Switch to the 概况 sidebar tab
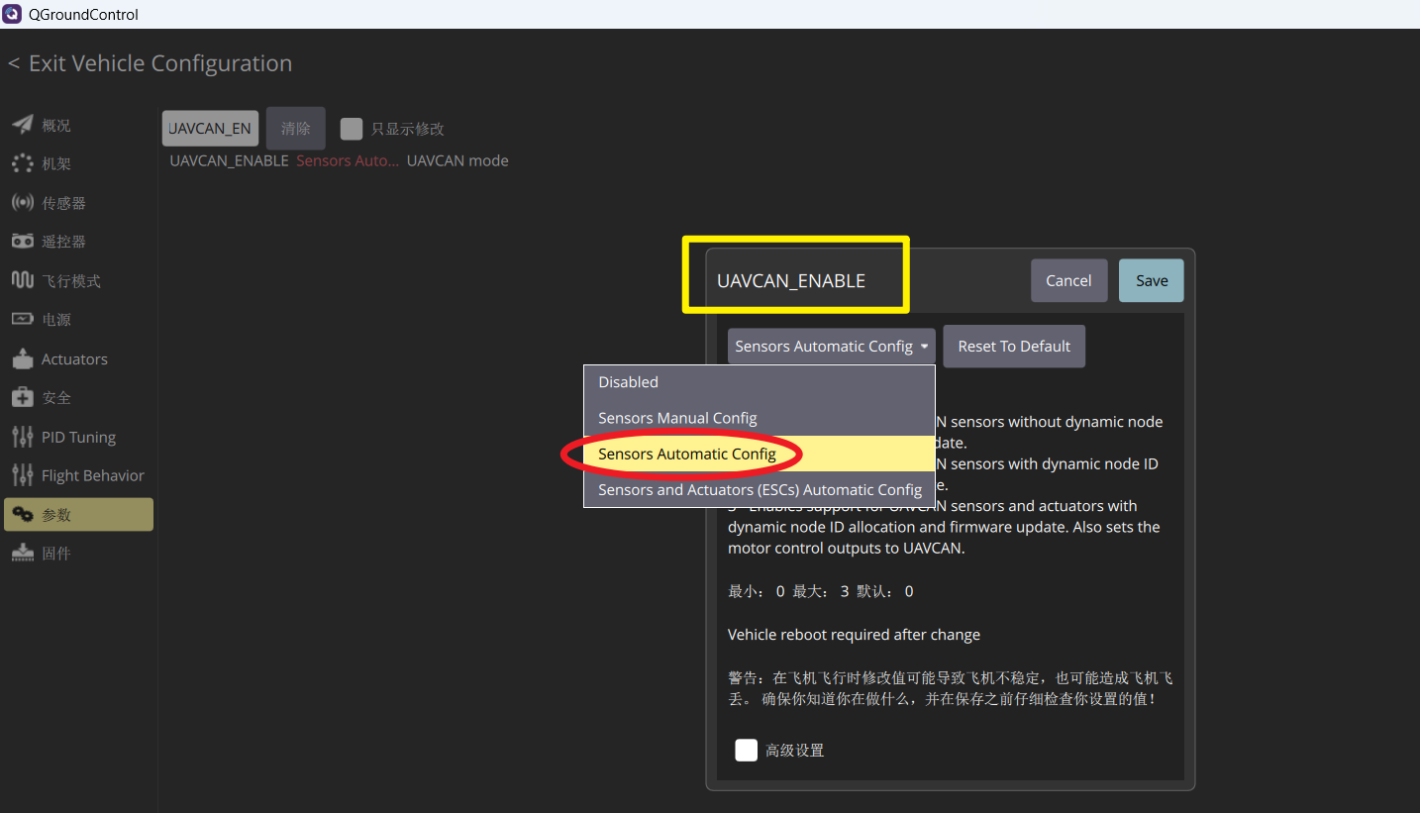Screen dimensions: 1420x813 tap(78, 125)
